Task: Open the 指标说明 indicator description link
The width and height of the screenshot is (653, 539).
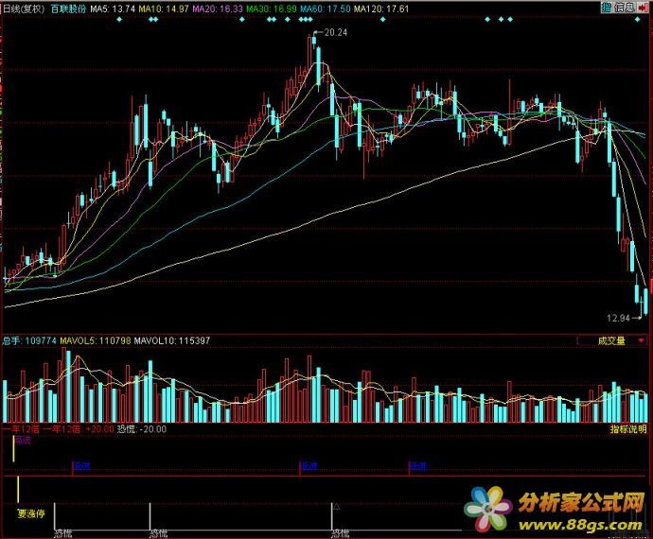Action: coord(628,428)
